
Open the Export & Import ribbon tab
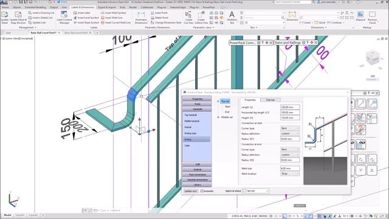click(106, 7)
